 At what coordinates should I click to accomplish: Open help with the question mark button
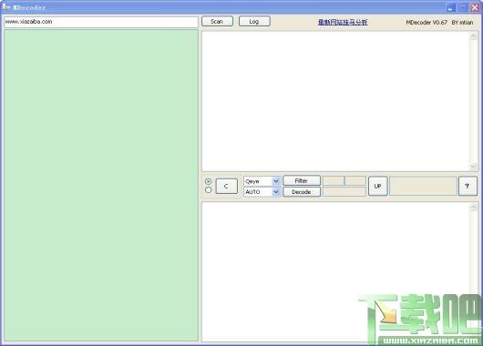tap(468, 186)
